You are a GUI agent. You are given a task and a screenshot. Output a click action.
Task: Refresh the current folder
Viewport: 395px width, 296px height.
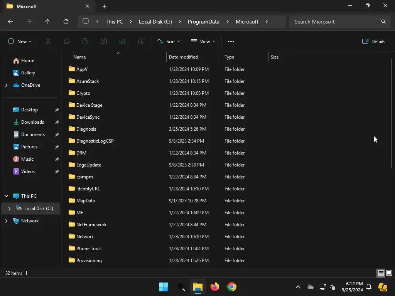66,22
